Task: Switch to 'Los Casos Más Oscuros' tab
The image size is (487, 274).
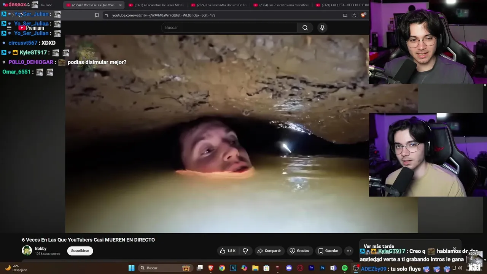Action: [218, 5]
